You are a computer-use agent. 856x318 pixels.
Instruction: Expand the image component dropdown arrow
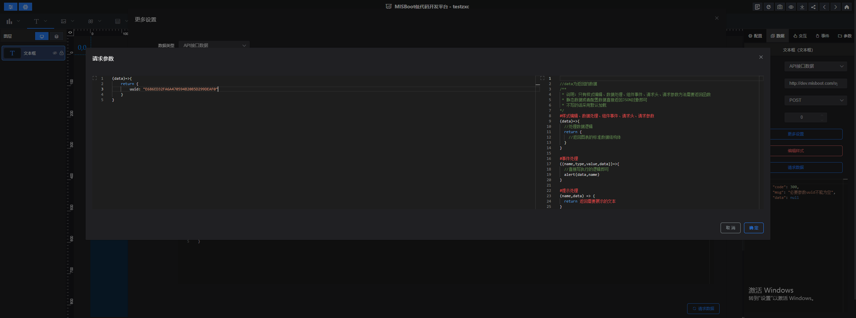coord(73,21)
